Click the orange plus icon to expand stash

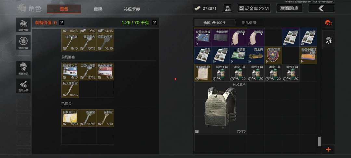pyautogui.click(x=328, y=149)
